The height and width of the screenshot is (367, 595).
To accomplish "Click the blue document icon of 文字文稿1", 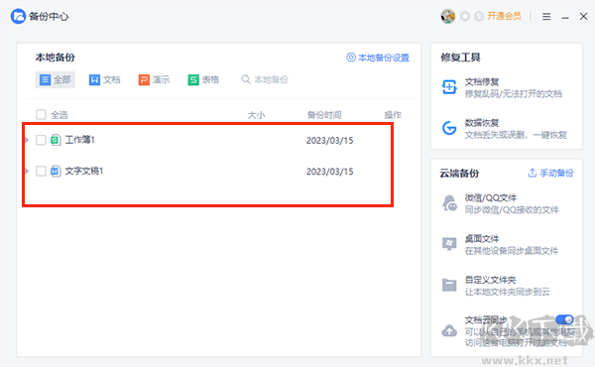I will pos(56,171).
